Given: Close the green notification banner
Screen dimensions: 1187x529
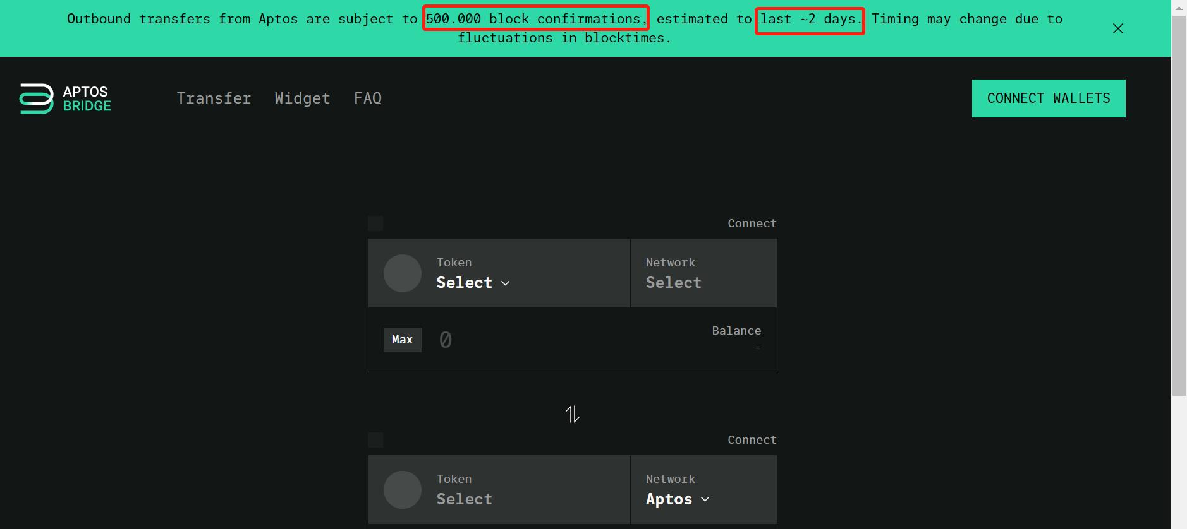Looking at the screenshot, I should tap(1117, 28).
